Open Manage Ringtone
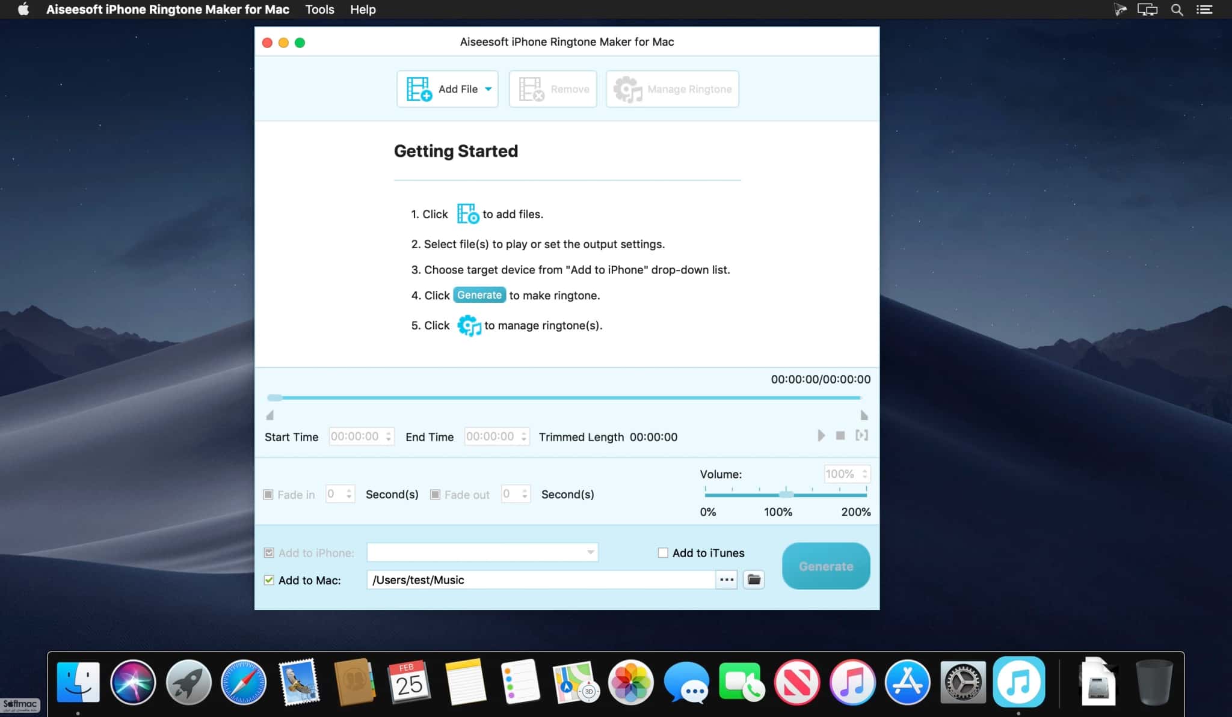Screen dimensions: 1232x717 (672, 89)
